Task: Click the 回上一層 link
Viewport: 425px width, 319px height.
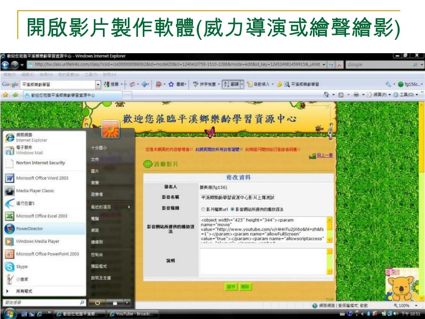Action: 325,155
